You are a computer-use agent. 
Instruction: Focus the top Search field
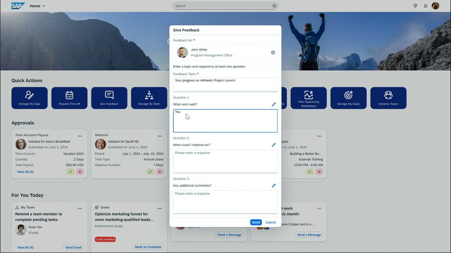pyautogui.click(x=225, y=6)
